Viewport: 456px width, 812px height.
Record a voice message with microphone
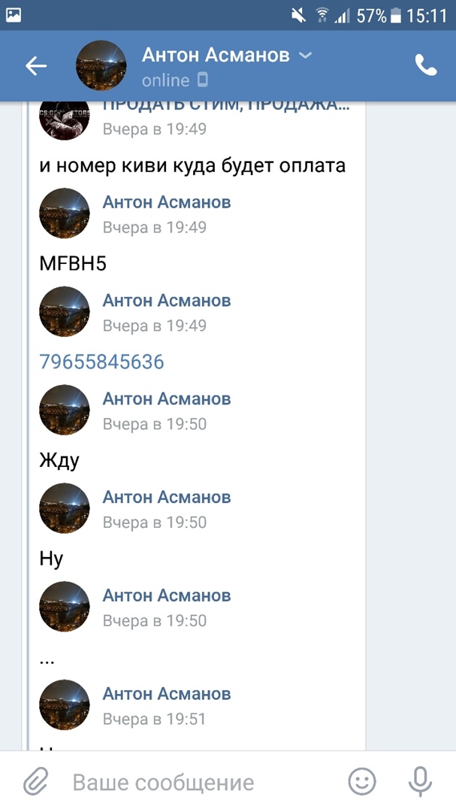click(x=420, y=781)
